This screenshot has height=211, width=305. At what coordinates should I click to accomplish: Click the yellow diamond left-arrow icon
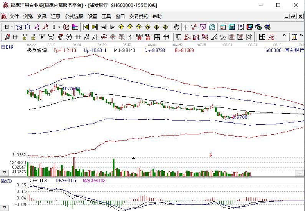tap(121, 27)
